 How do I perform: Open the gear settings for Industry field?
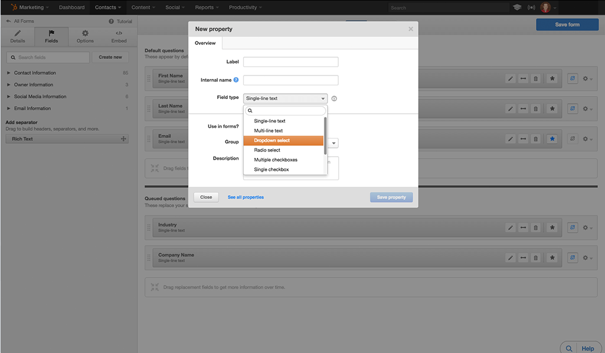coord(586,227)
